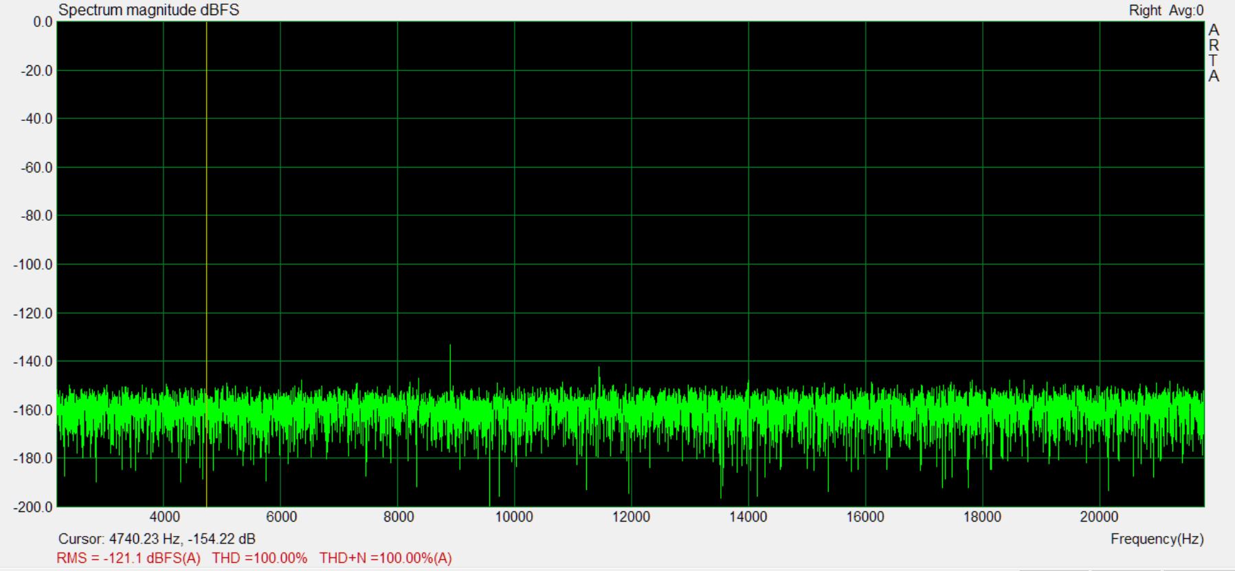This screenshot has width=1235, height=571.
Task: Click the 14000 frequency axis label
Action: 748,517
